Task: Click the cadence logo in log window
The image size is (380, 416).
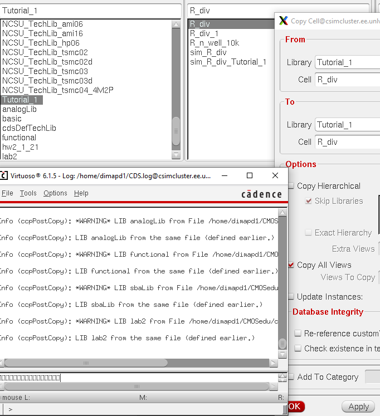Action: click(x=261, y=194)
